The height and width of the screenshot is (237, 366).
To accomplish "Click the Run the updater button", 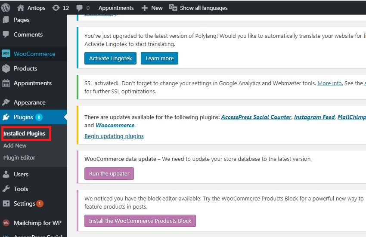I will tap(109, 173).
